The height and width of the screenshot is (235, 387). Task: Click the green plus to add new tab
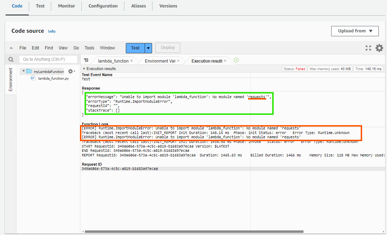coord(236,60)
